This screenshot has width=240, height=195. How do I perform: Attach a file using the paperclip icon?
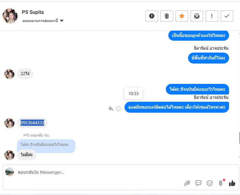click(187, 183)
